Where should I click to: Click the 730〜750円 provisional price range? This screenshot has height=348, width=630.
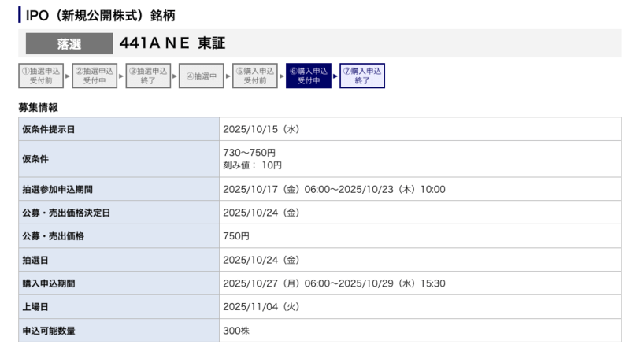pyautogui.click(x=250, y=153)
